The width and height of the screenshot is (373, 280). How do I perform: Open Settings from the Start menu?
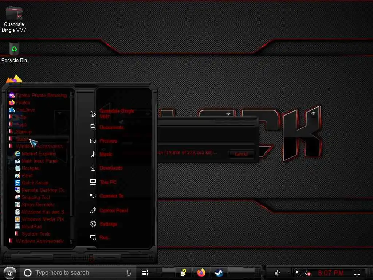103,224
